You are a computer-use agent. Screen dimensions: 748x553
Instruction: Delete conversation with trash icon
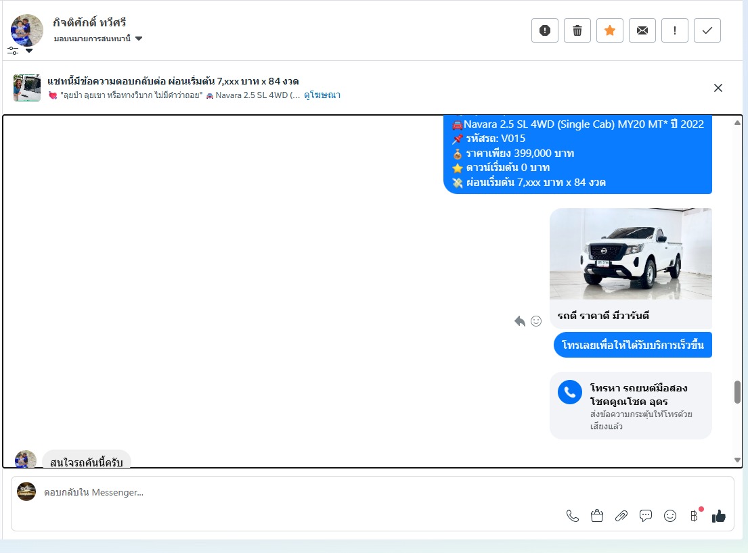577,30
